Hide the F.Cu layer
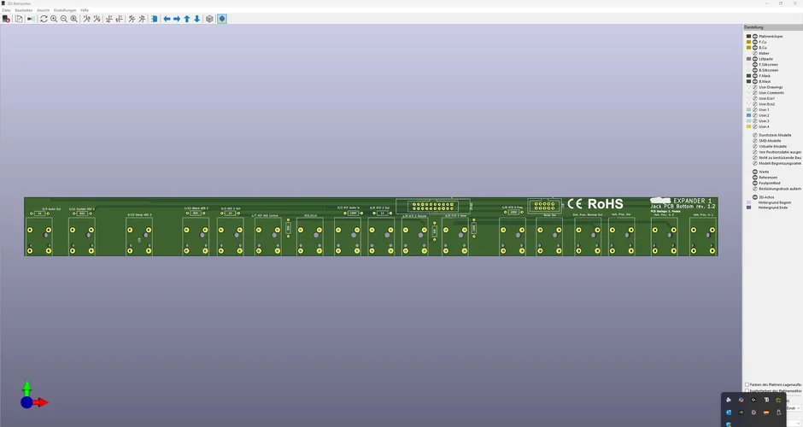Image resolution: width=803 pixels, height=427 pixels. [755, 42]
